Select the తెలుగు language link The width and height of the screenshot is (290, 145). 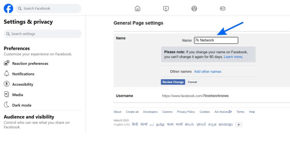[x=189, y=125]
